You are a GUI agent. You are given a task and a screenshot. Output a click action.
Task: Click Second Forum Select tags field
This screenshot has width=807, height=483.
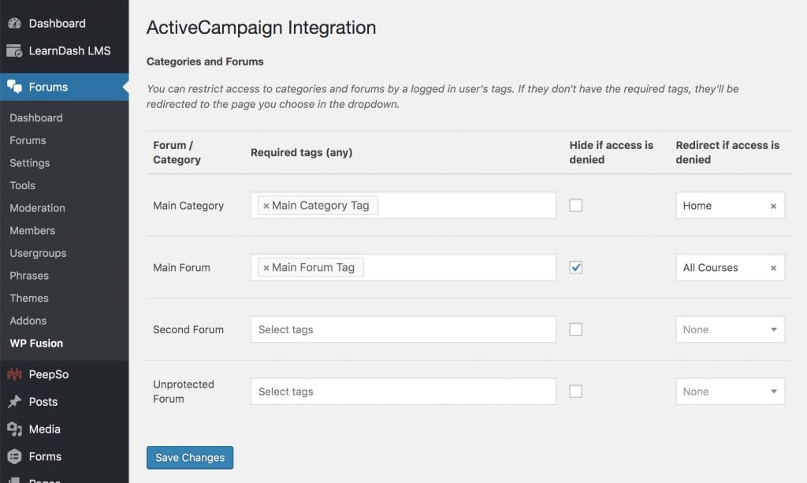403,329
